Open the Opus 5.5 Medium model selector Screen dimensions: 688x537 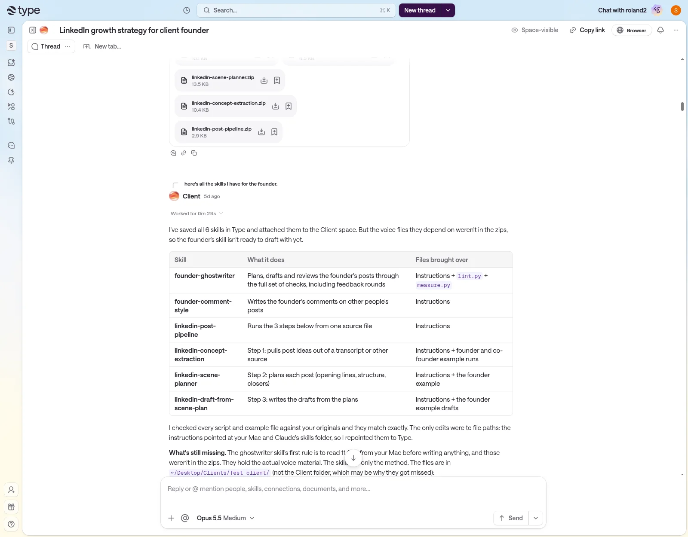(x=225, y=518)
